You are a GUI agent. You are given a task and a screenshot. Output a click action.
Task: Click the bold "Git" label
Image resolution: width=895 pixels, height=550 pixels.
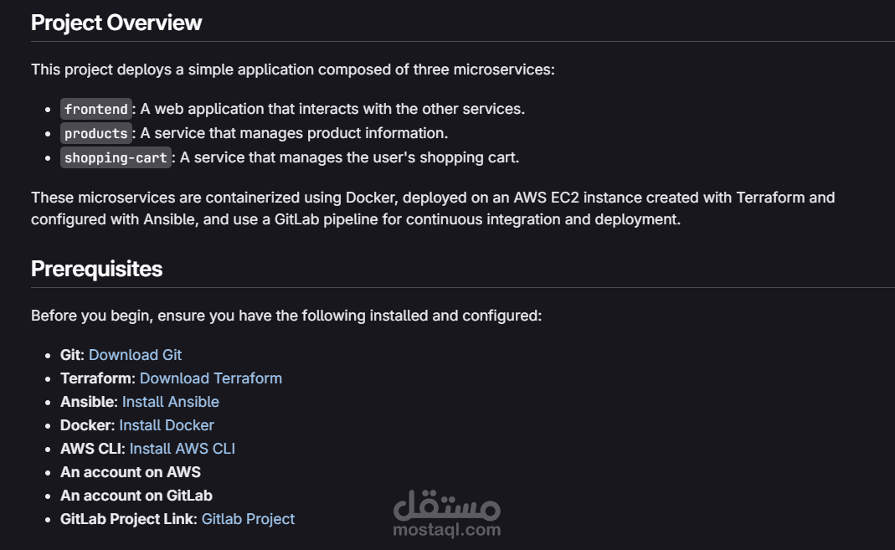click(x=71, y=355)
